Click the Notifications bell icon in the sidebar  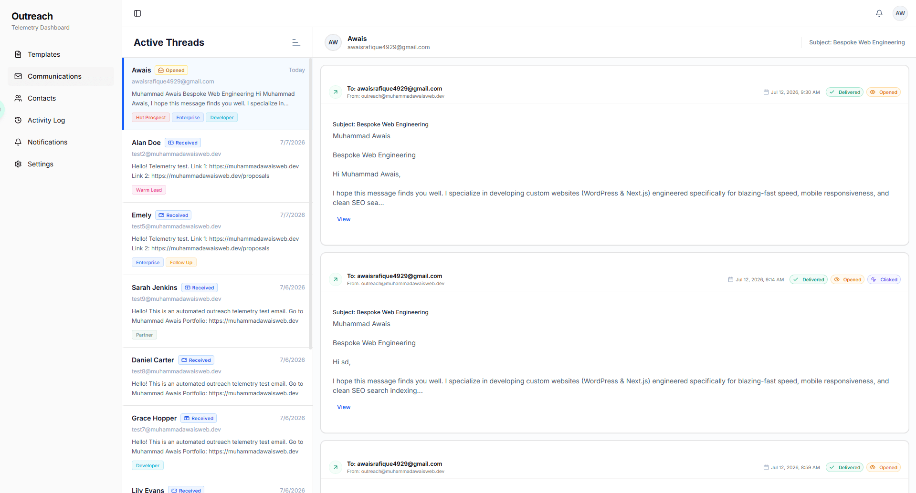[18, 142]
